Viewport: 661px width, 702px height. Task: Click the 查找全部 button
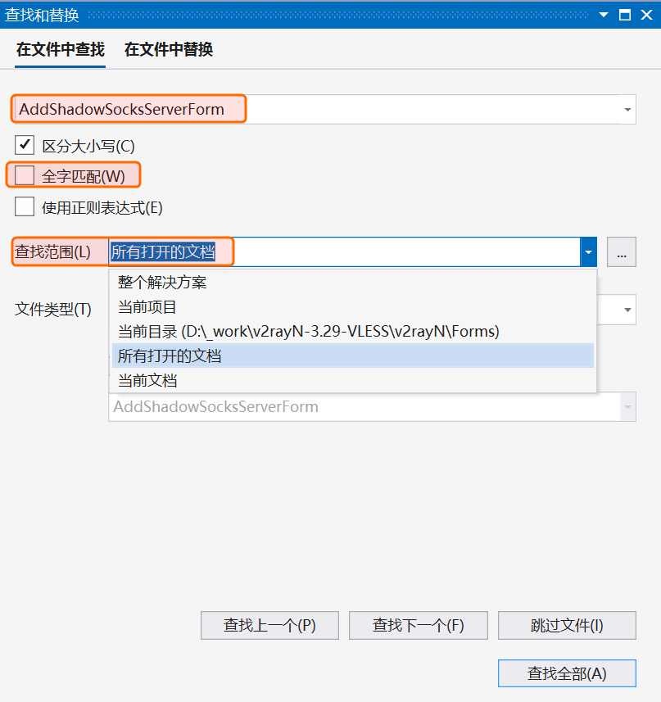(x=566, y=673)
